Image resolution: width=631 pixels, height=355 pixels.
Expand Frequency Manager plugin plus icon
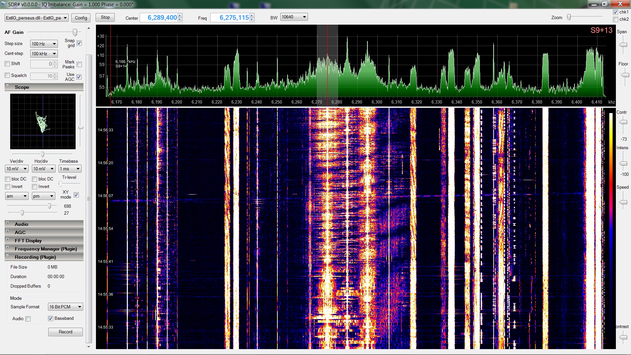[x=7, y=248]
